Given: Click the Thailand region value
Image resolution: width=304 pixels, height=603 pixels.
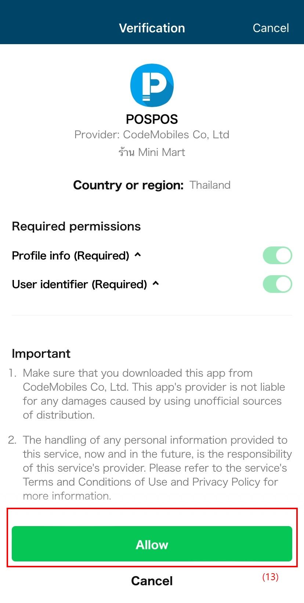Looking at the screenshot, I should 210,185.
